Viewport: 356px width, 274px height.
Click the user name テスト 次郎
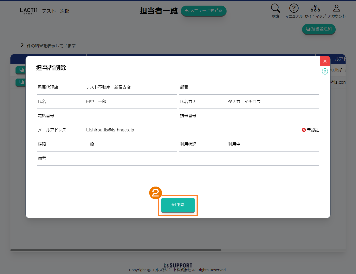click(x=55, y=11)
